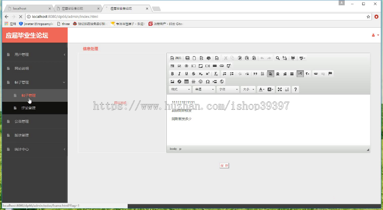This screenshot has width=383, height=210.
Task: Insert a selection list field
Action: [208, 66]
